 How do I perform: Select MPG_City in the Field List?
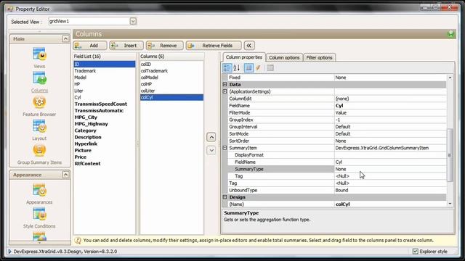tap(105, 117)
